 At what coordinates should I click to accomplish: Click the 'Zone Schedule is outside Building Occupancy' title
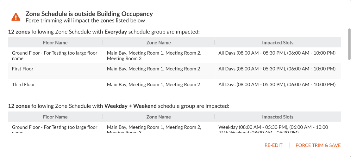pos(89,14)
